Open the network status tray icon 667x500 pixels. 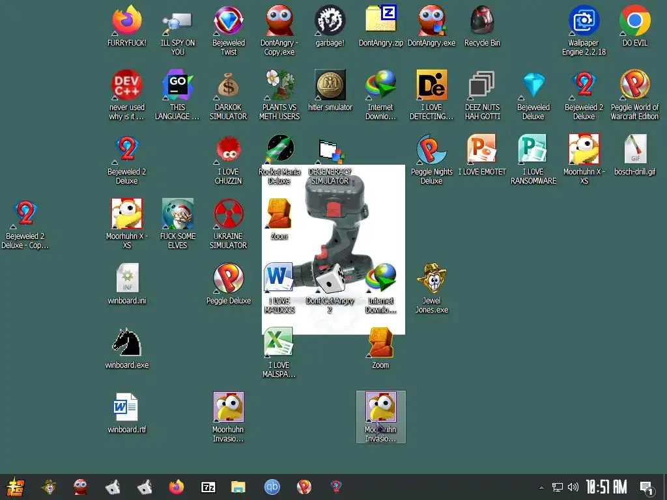[x=558, y=487]
